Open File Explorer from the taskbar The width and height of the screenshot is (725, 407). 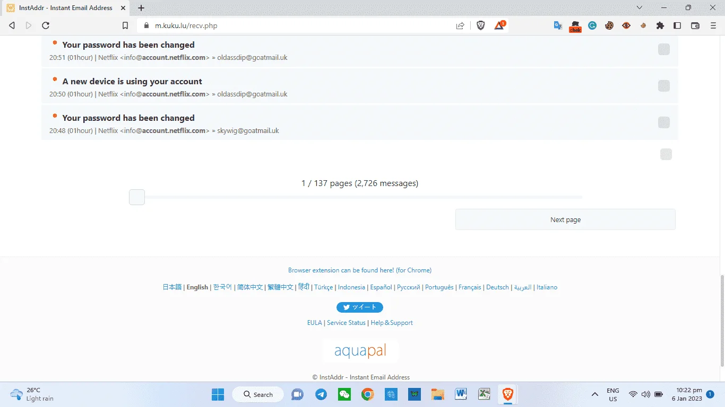[437, 394]
